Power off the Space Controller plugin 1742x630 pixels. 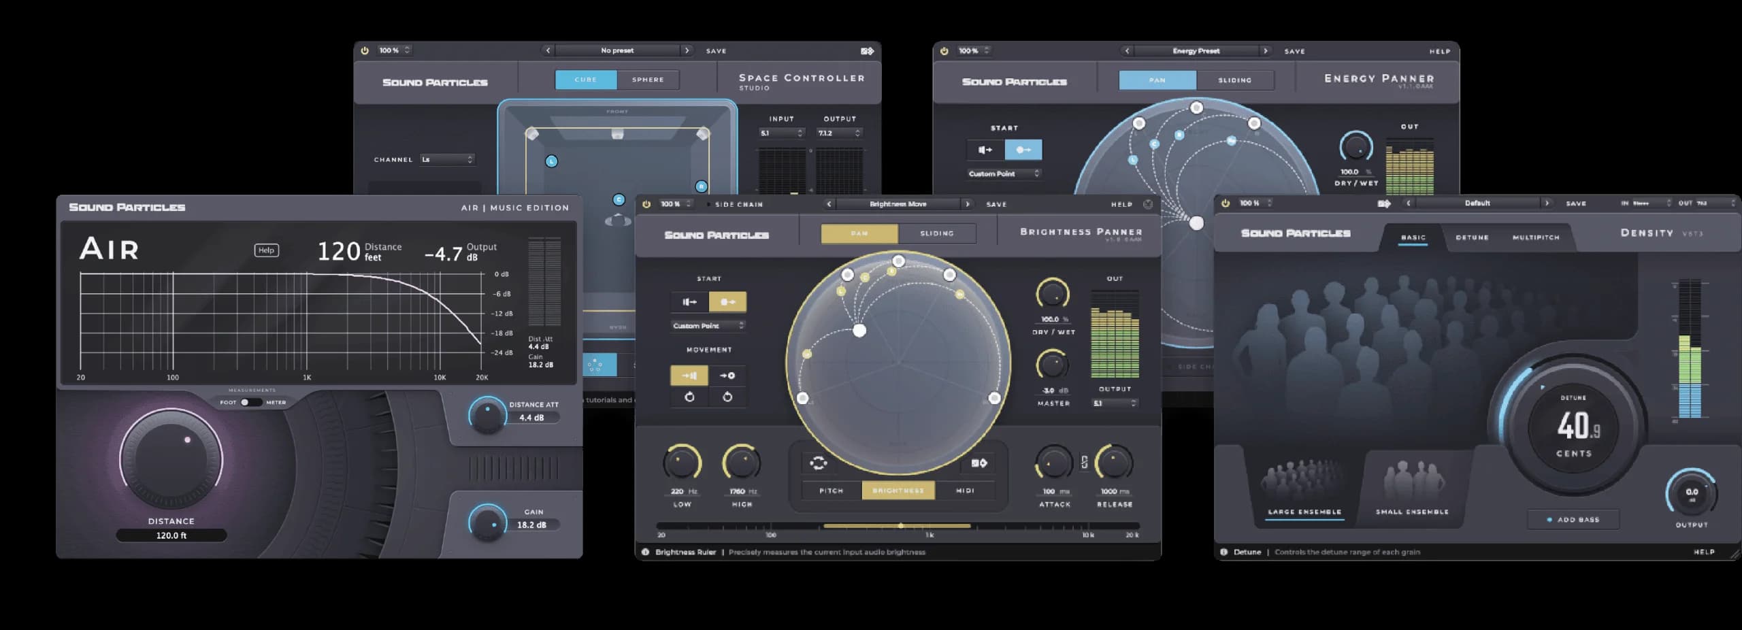(366, 50)
